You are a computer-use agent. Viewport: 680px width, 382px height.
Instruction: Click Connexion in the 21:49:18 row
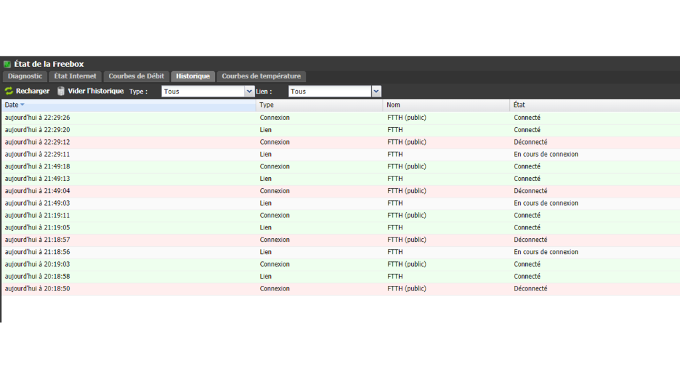274,166
